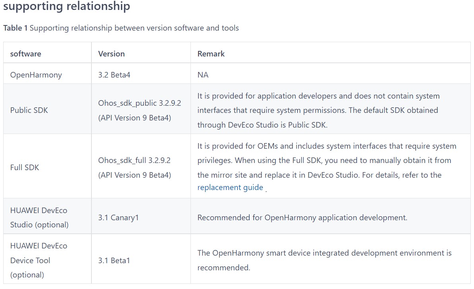
Task: Click the Public SDK remark paragraph
Action: pos(318,111)
